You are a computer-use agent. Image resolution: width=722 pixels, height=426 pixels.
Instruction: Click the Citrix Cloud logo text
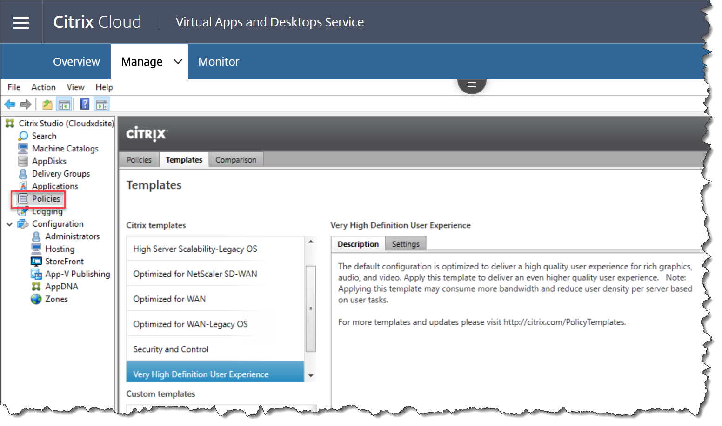pyautogui.click(x=97, y=22)
